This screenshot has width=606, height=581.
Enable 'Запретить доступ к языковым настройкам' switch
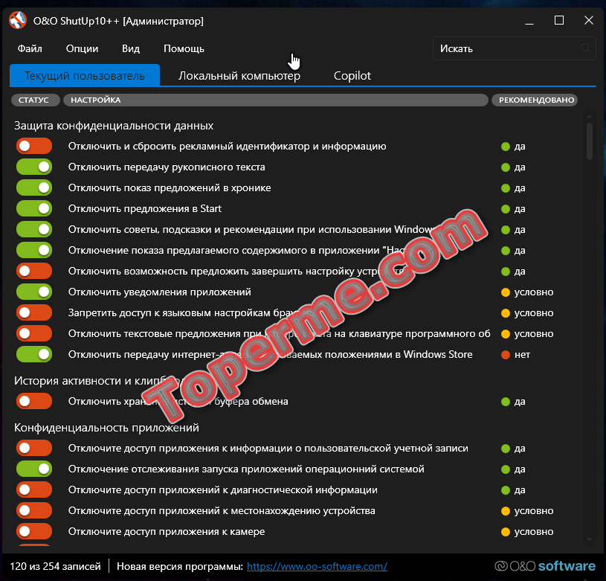coord(34,313)
